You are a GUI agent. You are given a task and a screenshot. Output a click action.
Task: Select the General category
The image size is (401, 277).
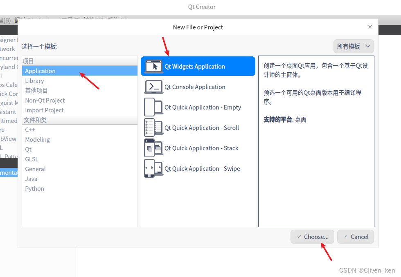tap(80, 169)
